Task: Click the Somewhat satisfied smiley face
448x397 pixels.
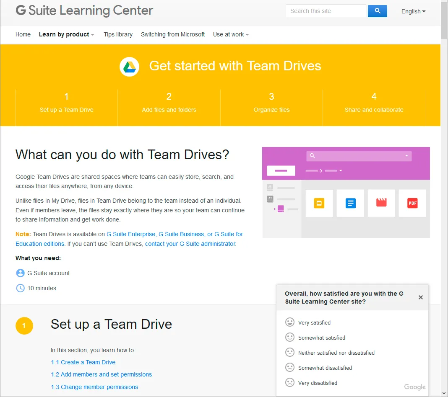Action: pyautogui.click(x=290, y=338)
